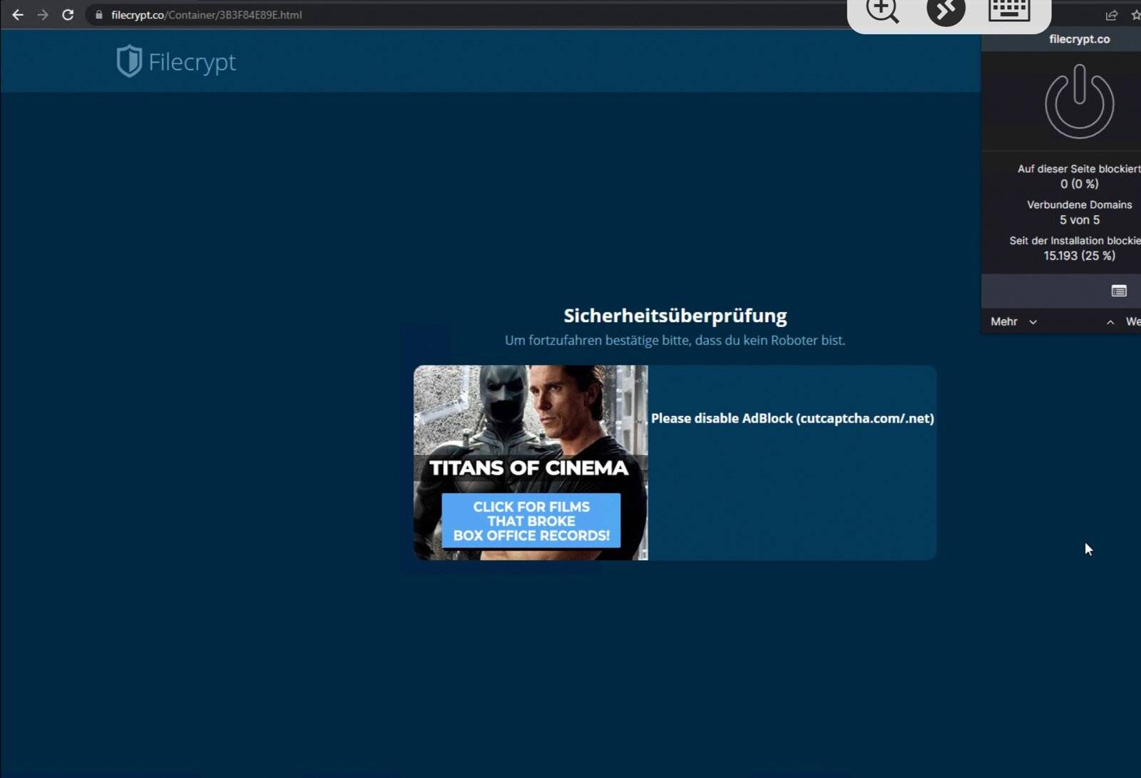1141x778 pixels.
Task: Click the box office records ad button
Action: point(531,521)
